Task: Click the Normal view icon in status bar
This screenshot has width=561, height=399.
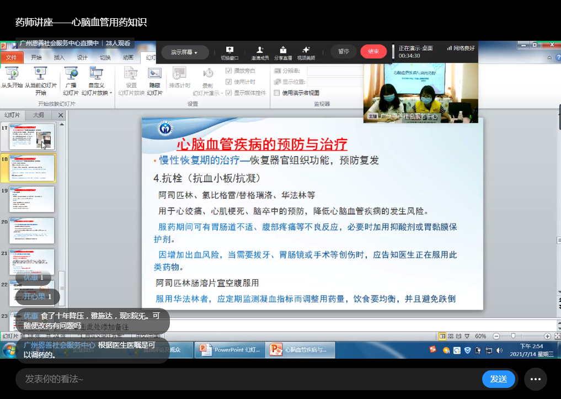Action: click(x=442, y=337)
